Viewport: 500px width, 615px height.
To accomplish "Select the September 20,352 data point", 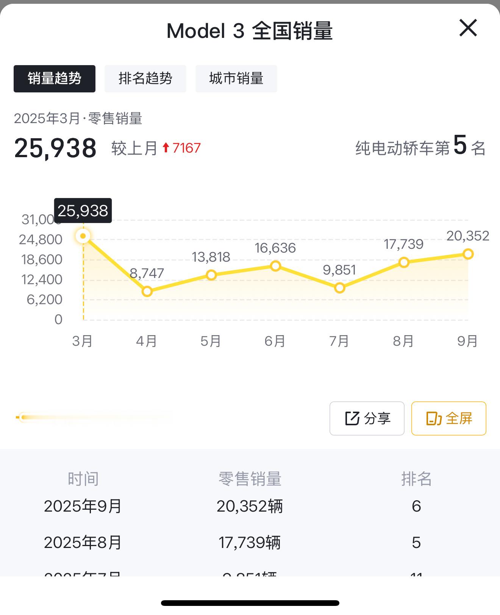I will click(x=468, y=254).
